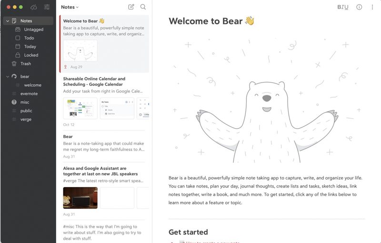381x243 pixels.
Task: Open Alexa and Google Assistant note
Action: pos(104,191)
